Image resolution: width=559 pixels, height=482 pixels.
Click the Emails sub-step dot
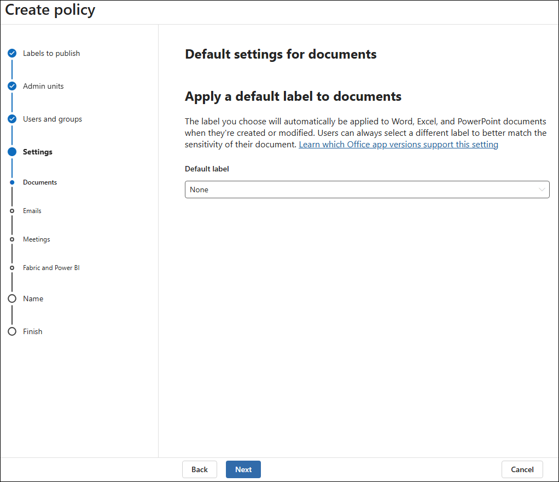[x=12, y=211]
